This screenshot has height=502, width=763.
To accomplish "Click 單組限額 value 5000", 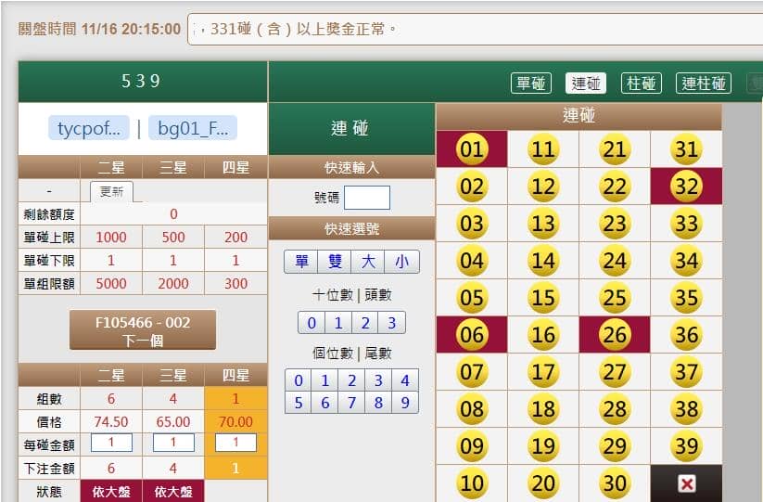I will (x=111, y=283).
